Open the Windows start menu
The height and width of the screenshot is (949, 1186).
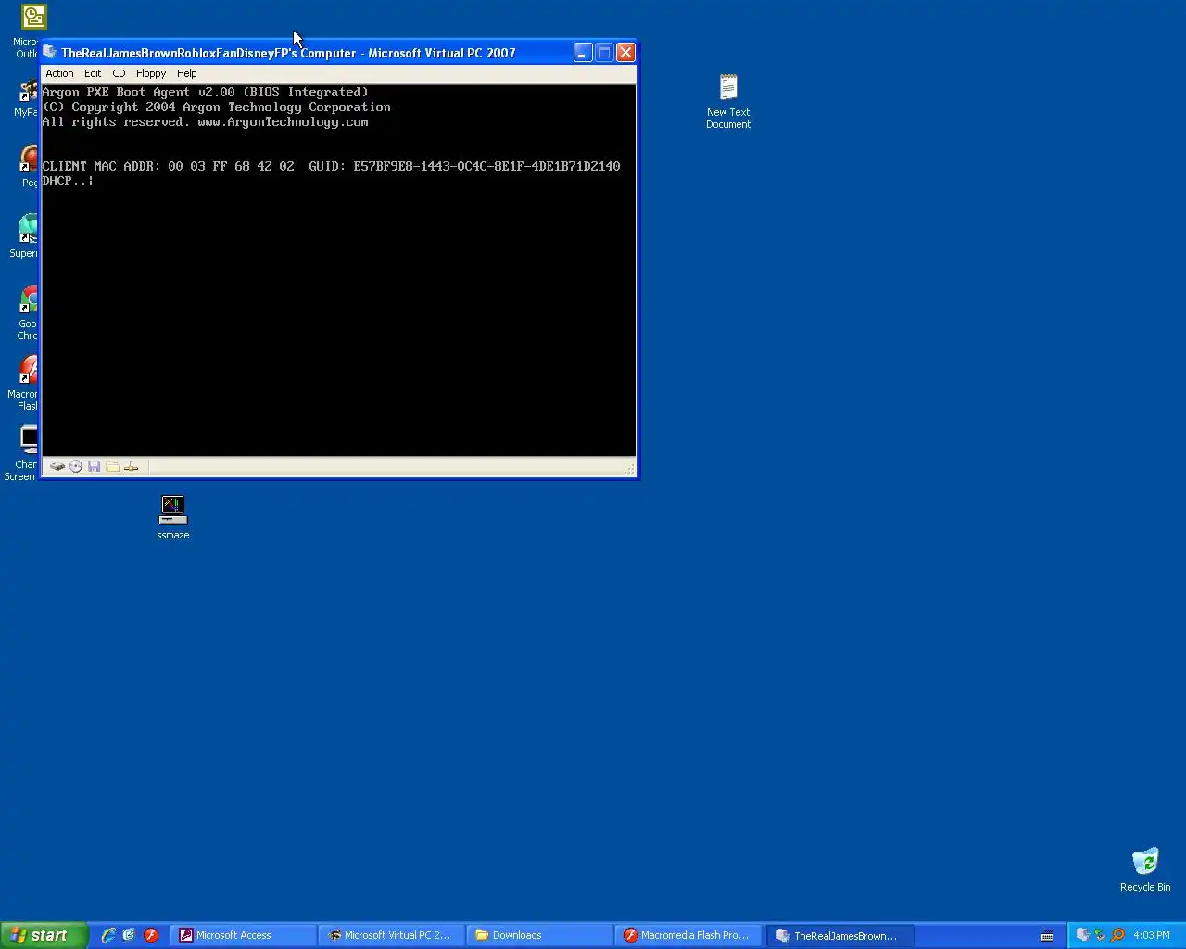click(x=44, y=935)
